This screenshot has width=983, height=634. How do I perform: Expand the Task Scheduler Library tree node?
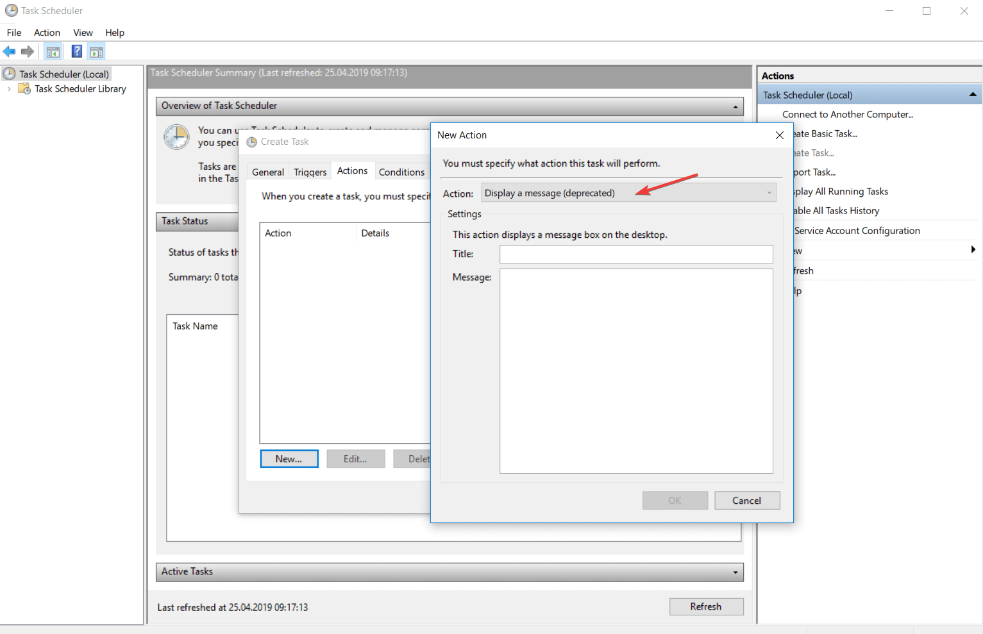pyautogui.click(x=8, y=88)
